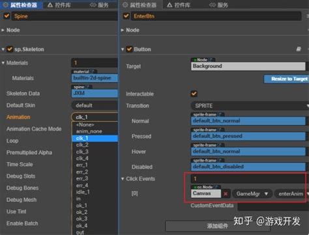Select ok_1 animation option
309x235 pixels.
[95, 206]
